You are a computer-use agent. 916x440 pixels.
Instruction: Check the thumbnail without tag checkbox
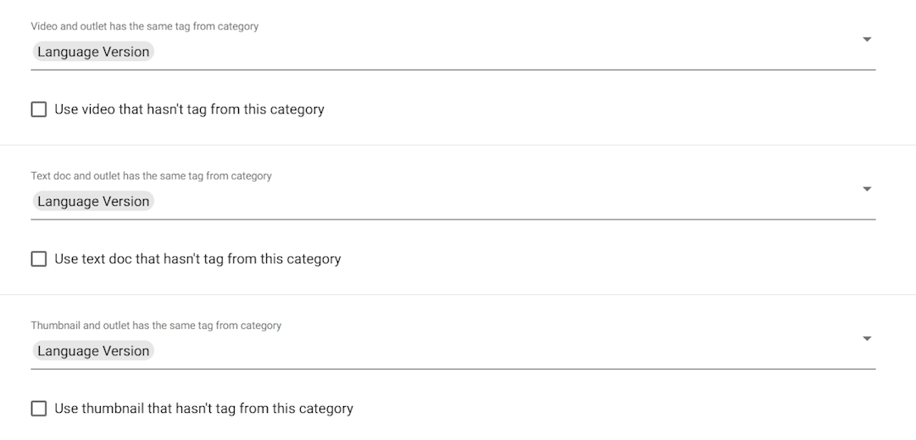39,409
